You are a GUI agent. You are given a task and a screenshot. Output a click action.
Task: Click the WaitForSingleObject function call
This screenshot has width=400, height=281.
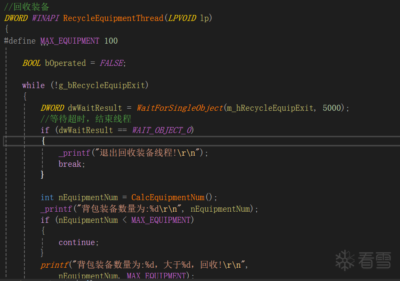tap(180, 108)
